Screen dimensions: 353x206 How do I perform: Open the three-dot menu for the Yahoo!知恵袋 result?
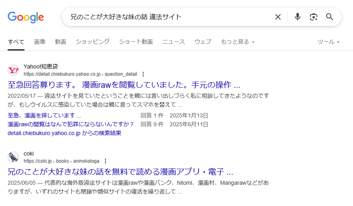143,74
